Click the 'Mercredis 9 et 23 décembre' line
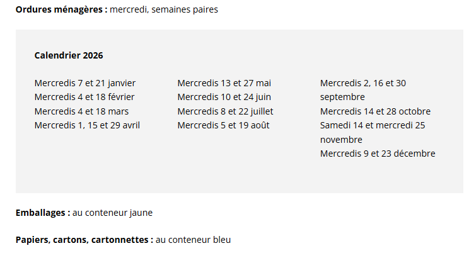The height and width of the screenshot is (258, 469). pos(378,154)
